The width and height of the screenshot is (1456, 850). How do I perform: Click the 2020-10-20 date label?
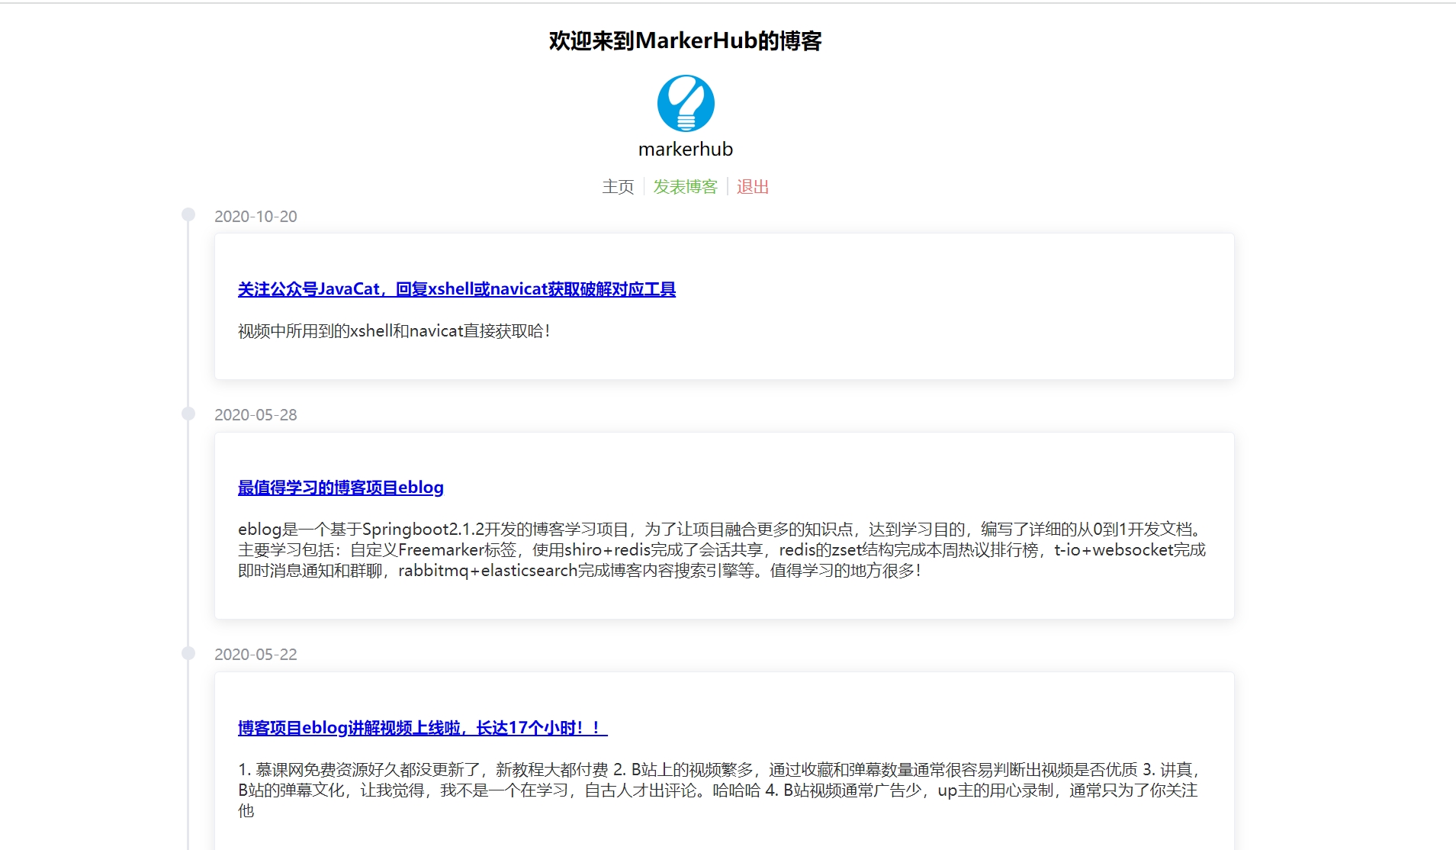(256, 217)
